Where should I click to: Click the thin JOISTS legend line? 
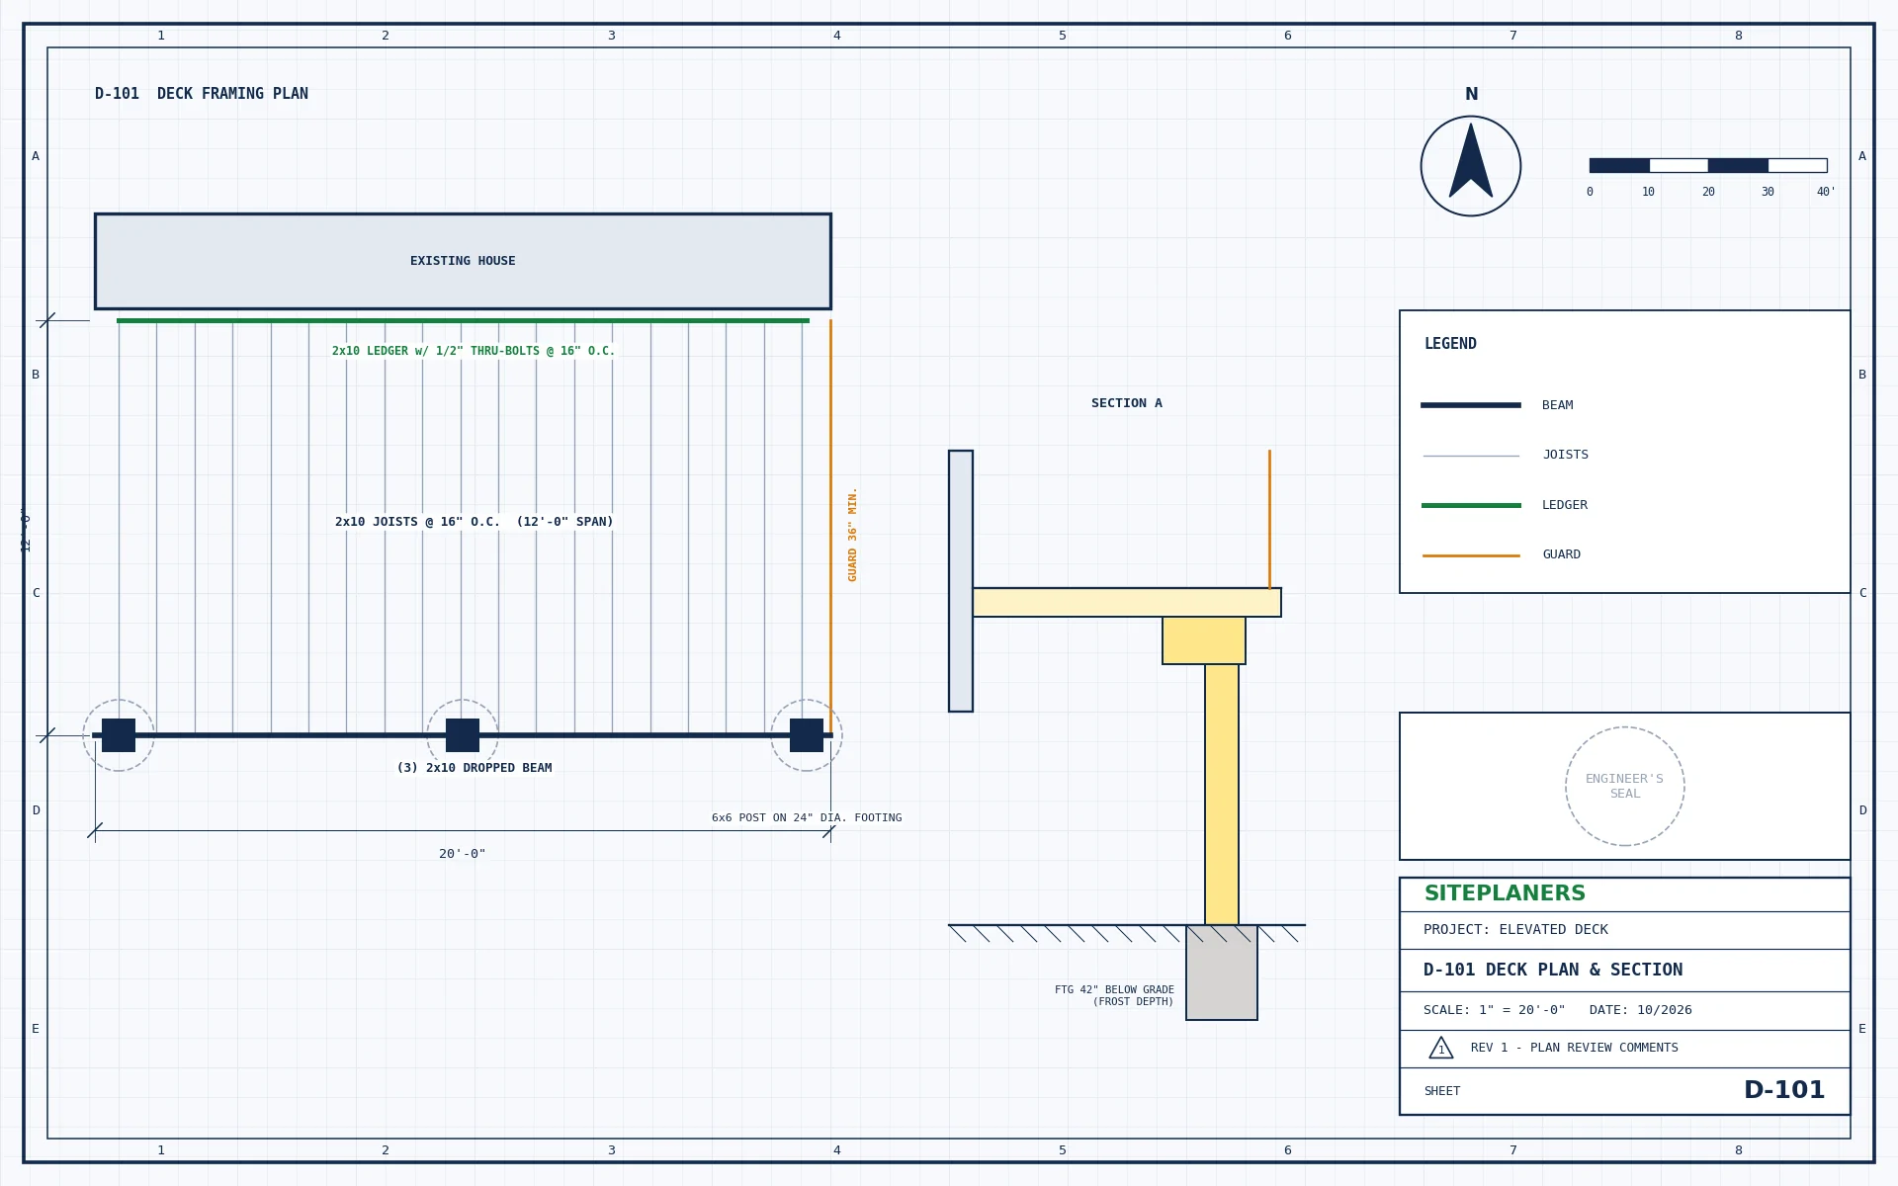[1471, 456]
